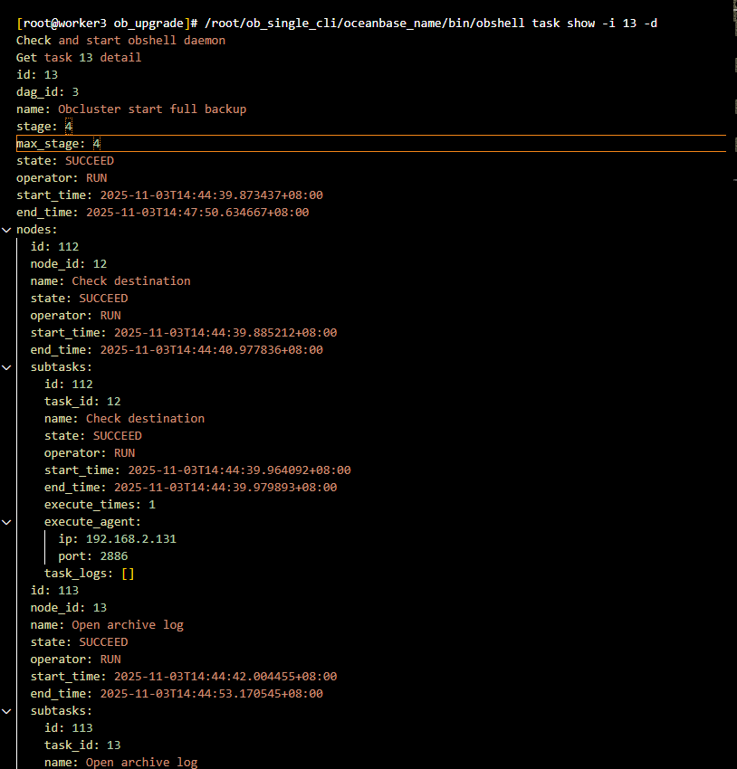The image size is (737, 769).
Task: Click the node_id: 12 line
Action: click(x=68, y=264)
